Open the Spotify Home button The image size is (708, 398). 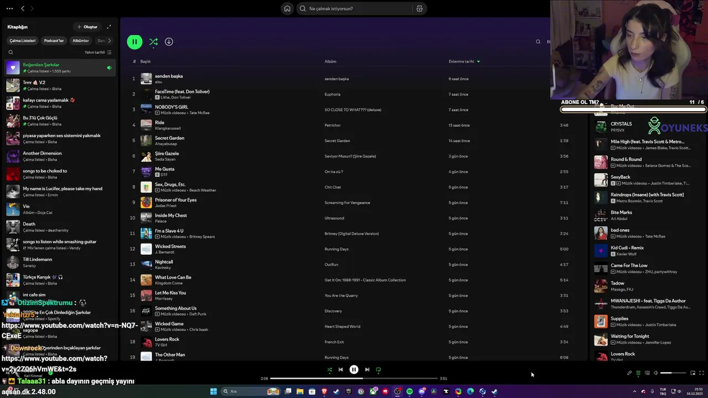pos(287,8)
